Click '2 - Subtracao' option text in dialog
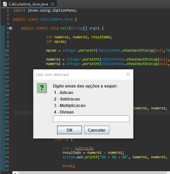Image resolution: width=170 pixels, height=174 pixels. [x=67, y=99]
